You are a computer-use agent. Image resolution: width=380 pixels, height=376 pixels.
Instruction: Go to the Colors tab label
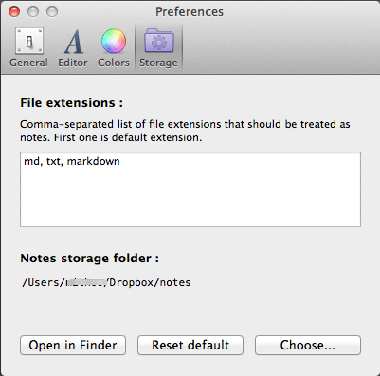(114, 63)
